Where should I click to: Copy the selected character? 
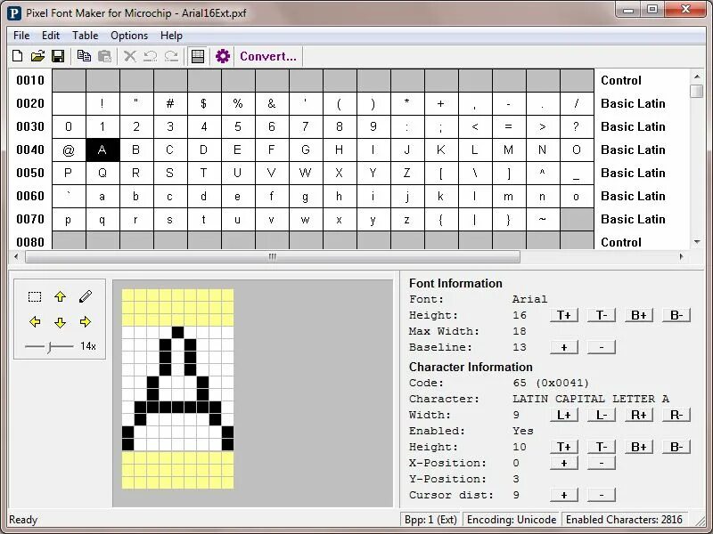pyautogui.click(x=85, y=55)
